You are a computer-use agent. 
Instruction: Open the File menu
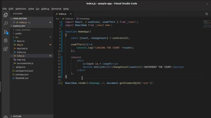pyautogui.click(x=5, y=9)
